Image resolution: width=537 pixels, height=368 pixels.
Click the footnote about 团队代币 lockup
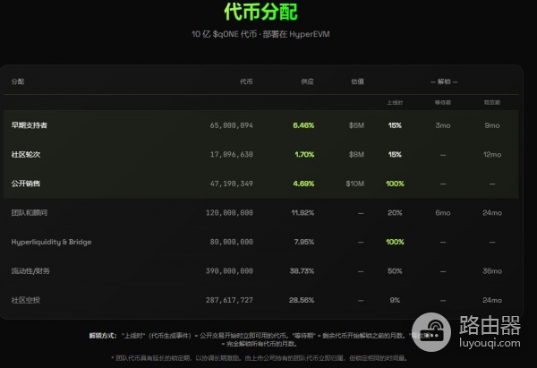pos(260,358)
